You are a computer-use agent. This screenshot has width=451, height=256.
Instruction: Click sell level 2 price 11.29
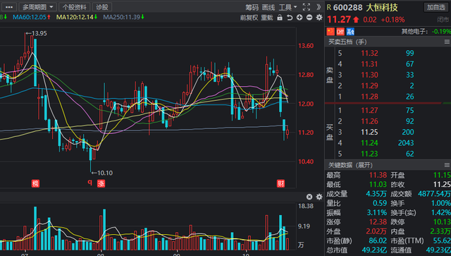coord(369,85)
